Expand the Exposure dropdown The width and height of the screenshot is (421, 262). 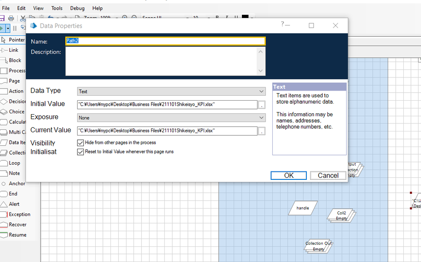pyautogui.click(x=171, y=118)
